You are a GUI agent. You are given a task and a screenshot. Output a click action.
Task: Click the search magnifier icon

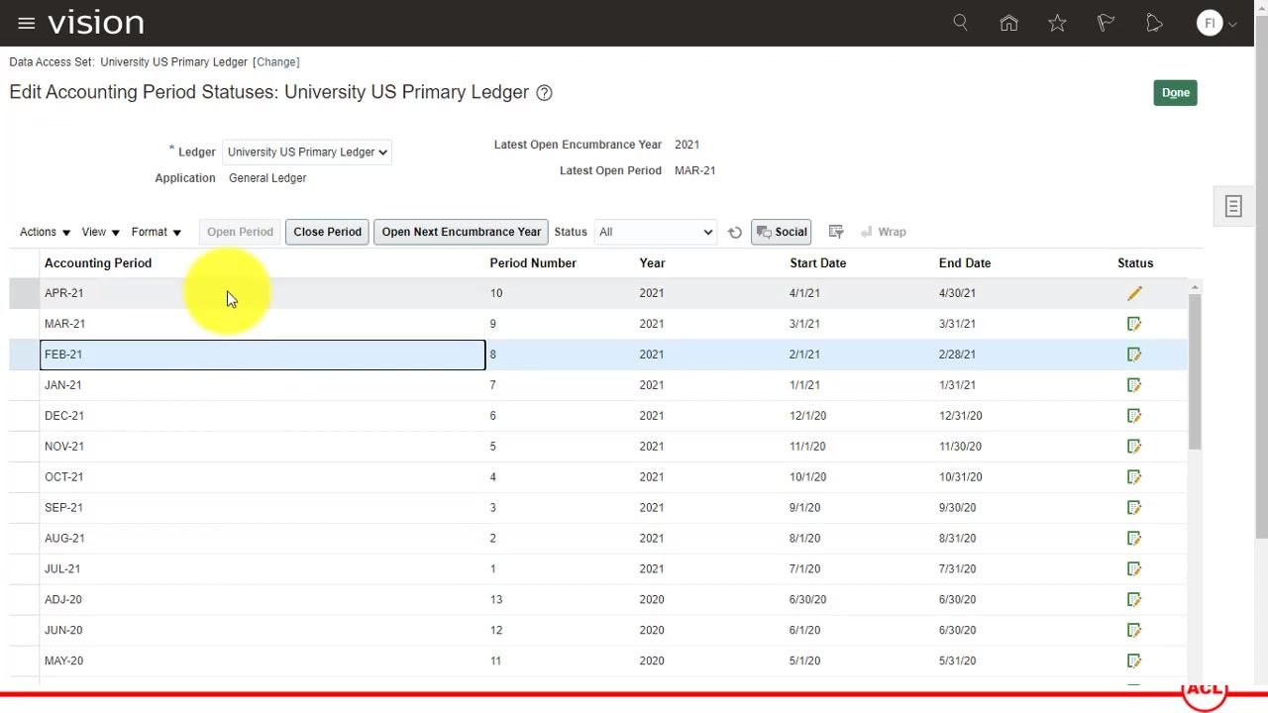960,23
